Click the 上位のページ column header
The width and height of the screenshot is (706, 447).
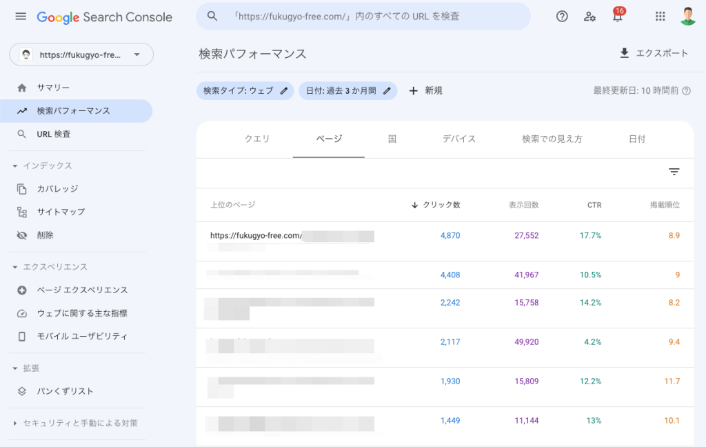233,205
